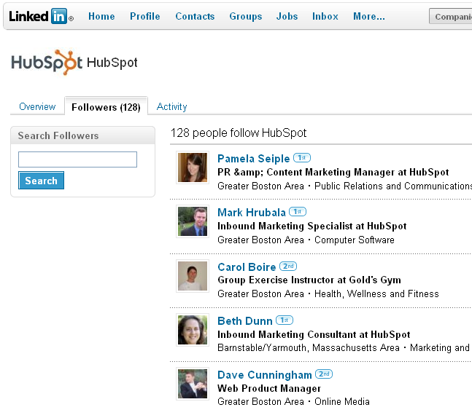The width and height of the screenshot is (472, 410).
Task: Open Carol Boire's profile link
Action: click(x=247, y=267)
